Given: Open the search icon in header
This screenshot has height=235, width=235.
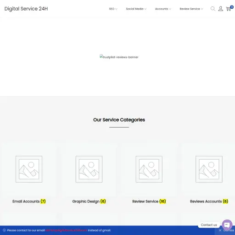Looking at the screenshot, I should pyautogui.click(x=213, y=9).
